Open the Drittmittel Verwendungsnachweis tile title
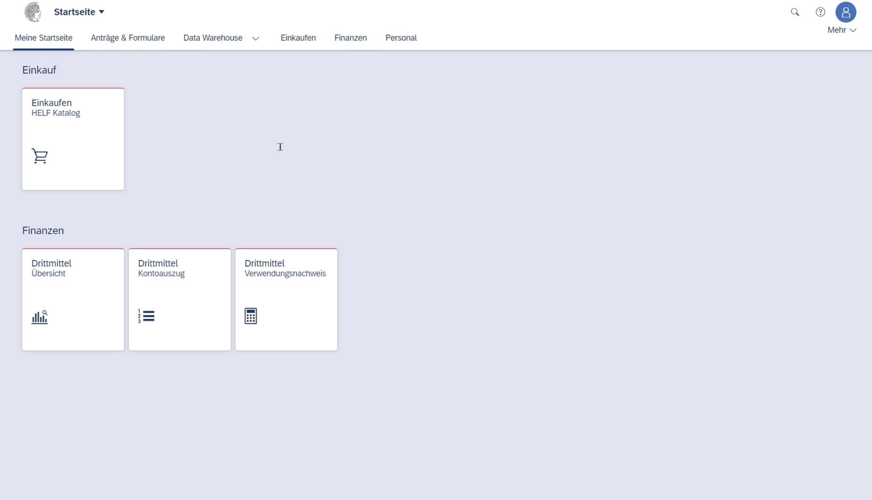This screenshot has width=872, height=500. (x=264, y=263)
